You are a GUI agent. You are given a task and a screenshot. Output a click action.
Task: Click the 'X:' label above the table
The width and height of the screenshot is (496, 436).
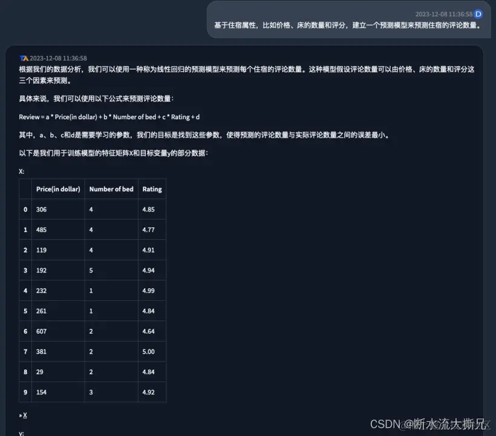(22, 171)
